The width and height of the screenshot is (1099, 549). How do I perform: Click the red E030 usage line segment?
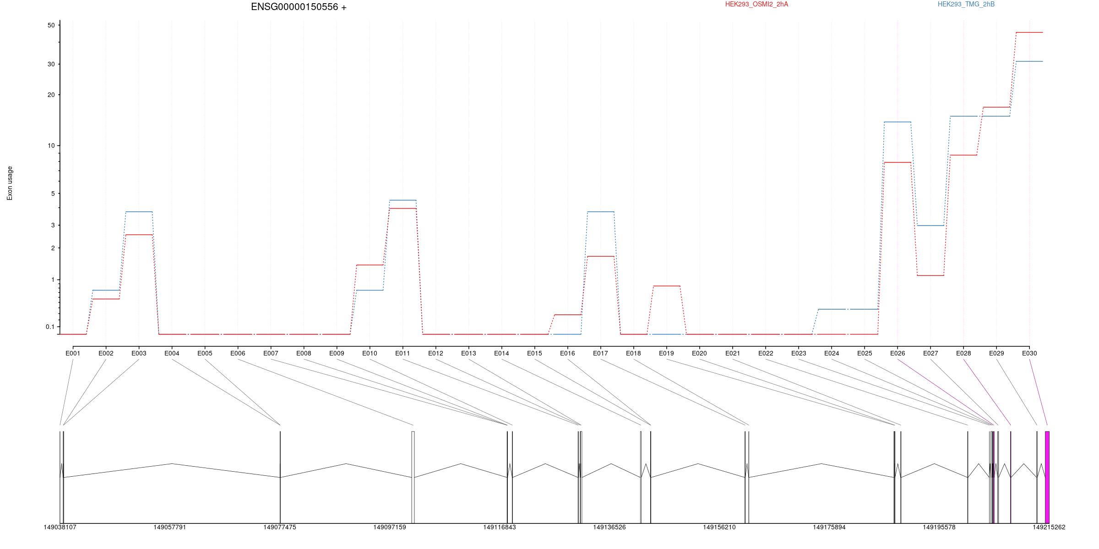(1029, 32)
